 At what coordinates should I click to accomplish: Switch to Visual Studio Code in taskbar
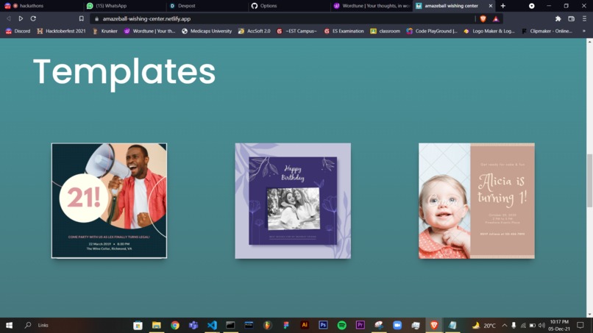pos(212,325)
